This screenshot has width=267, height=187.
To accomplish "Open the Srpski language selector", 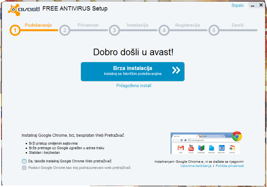I will click(237, 6).
